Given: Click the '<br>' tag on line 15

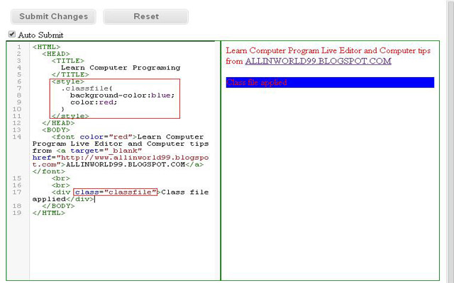Looking at the screenshot, I should coord(61,178).
